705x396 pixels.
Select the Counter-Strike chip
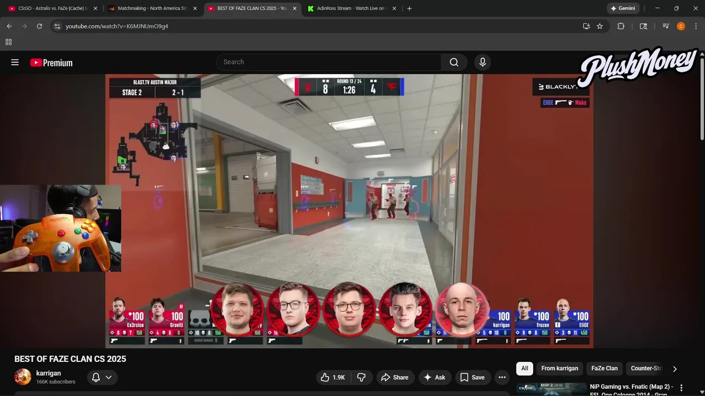point(646,369)
